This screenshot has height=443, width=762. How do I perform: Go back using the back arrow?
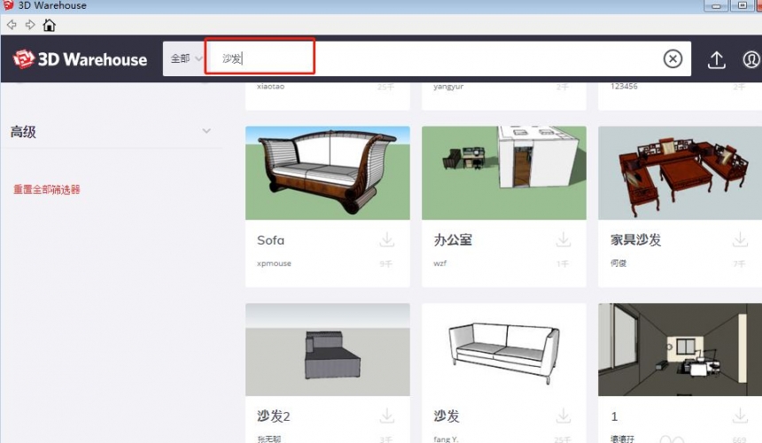coord(12,24)
